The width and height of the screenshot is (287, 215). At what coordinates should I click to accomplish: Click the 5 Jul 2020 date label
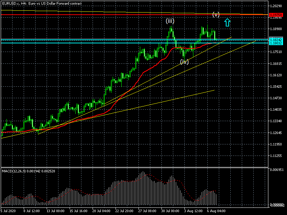[x=9, y=211]
